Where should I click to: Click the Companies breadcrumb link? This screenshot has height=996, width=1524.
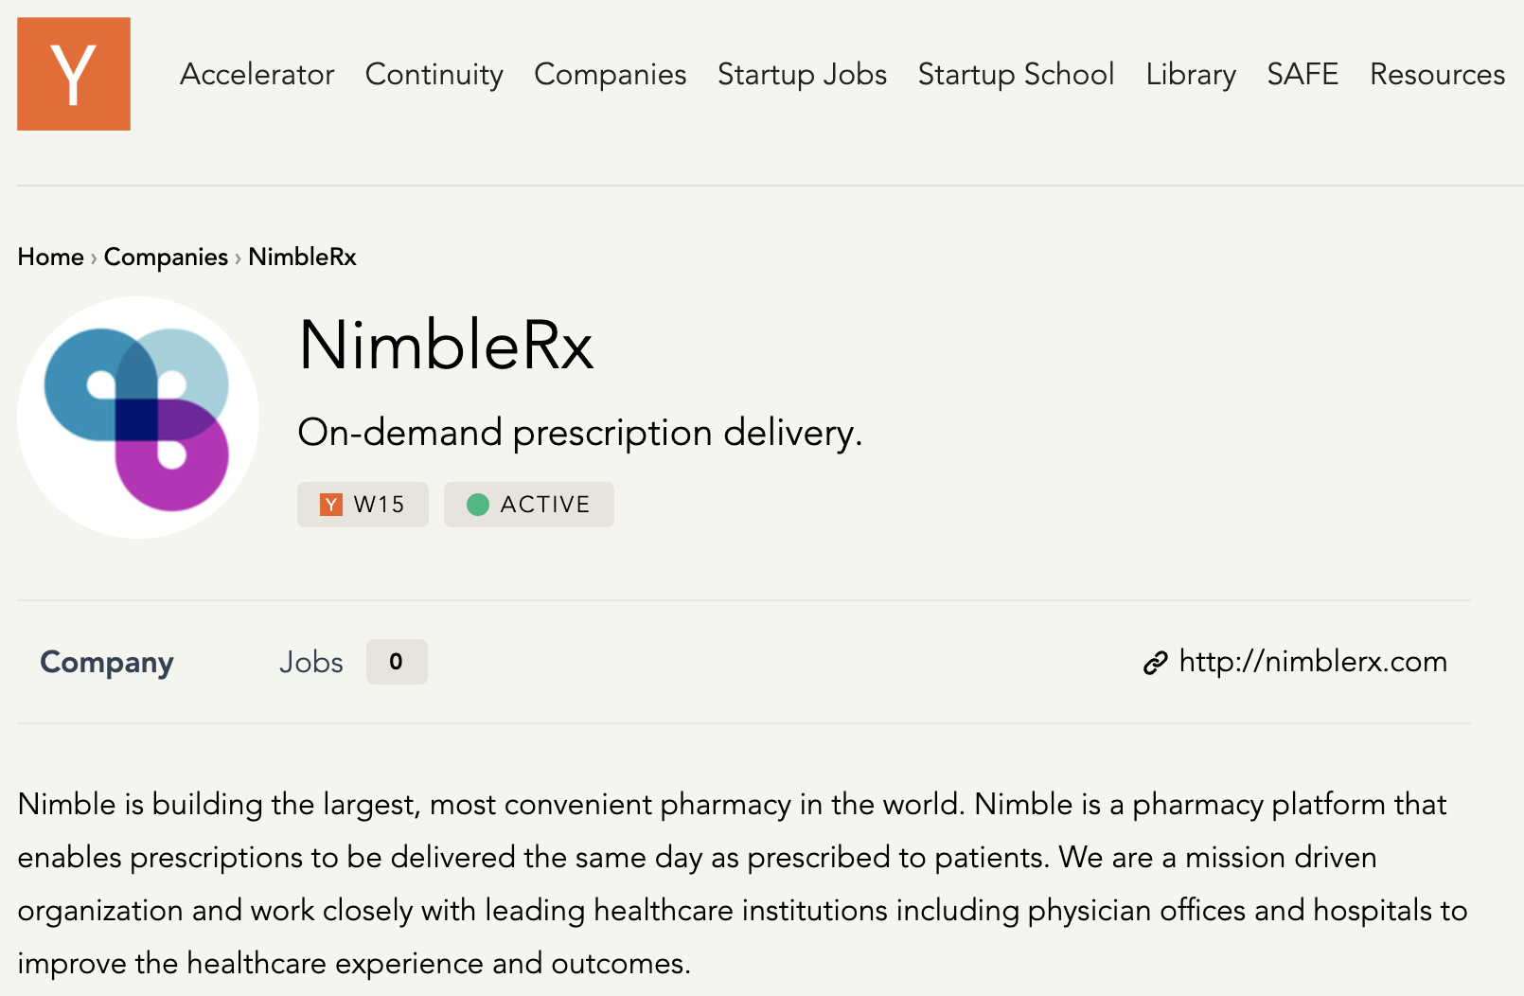[166, 257]
